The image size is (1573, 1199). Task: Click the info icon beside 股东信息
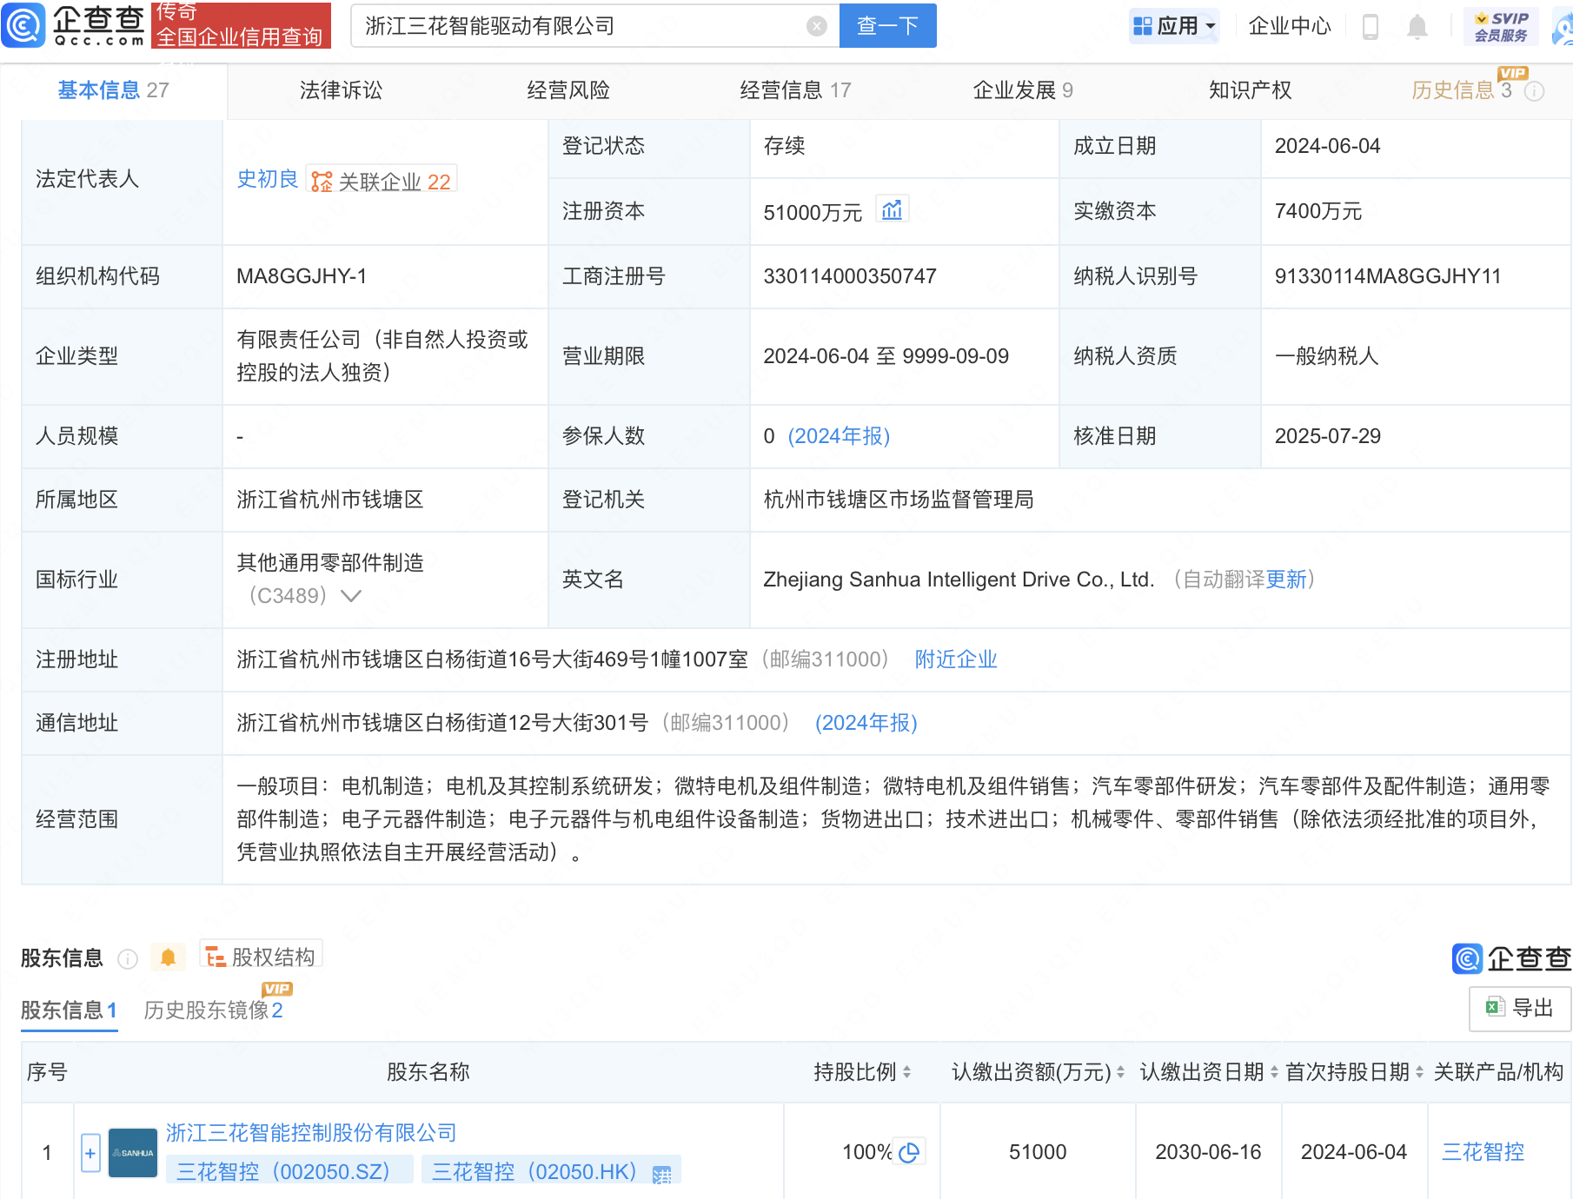tap(128, 958)
